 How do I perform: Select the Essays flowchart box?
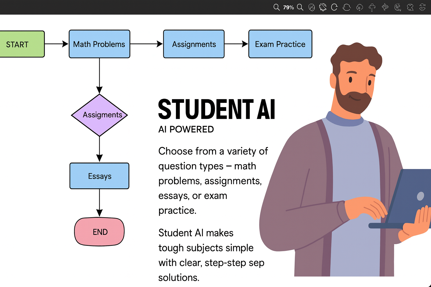click(99, 176)
